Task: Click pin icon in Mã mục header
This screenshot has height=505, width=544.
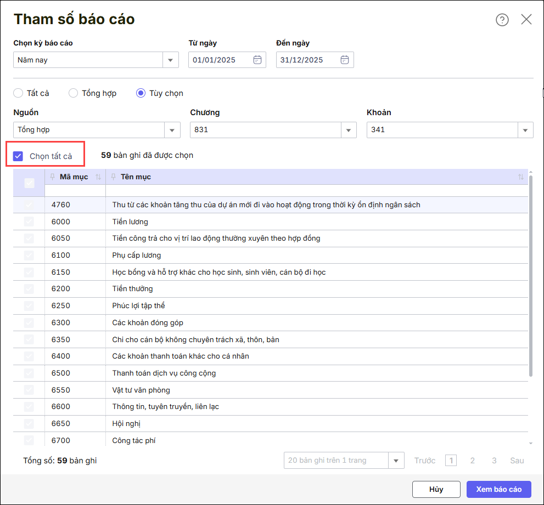Action: [x=53, y=177]
